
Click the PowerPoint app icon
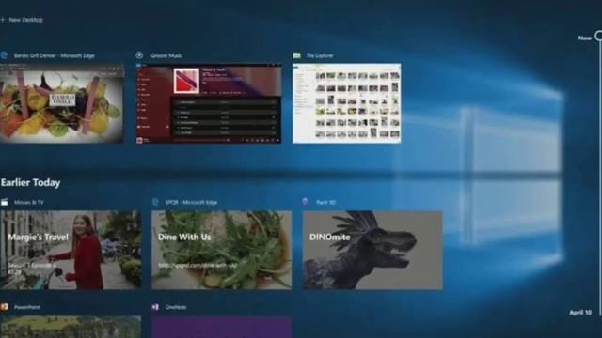coord(4,307)
